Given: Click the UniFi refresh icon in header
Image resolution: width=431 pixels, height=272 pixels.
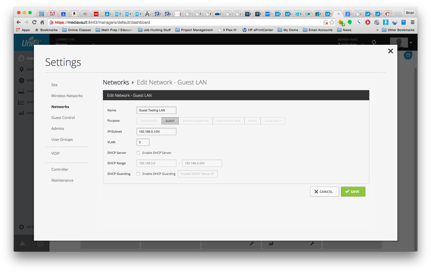Looking at the screenshot, I should (x=374, y=42).
